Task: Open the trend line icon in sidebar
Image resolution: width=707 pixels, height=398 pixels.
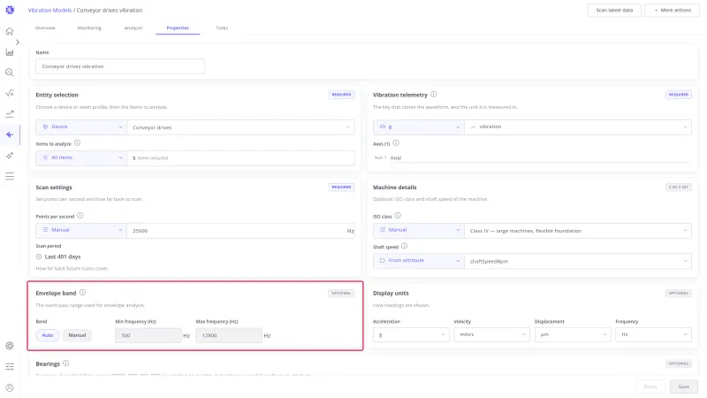Action: [10, 114]
